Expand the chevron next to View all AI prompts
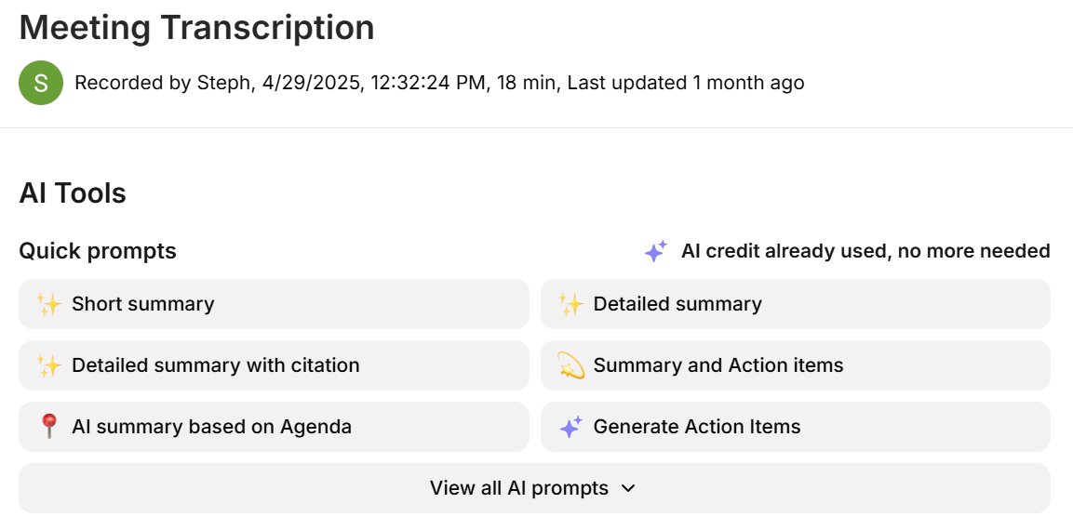 coord(628,488)
